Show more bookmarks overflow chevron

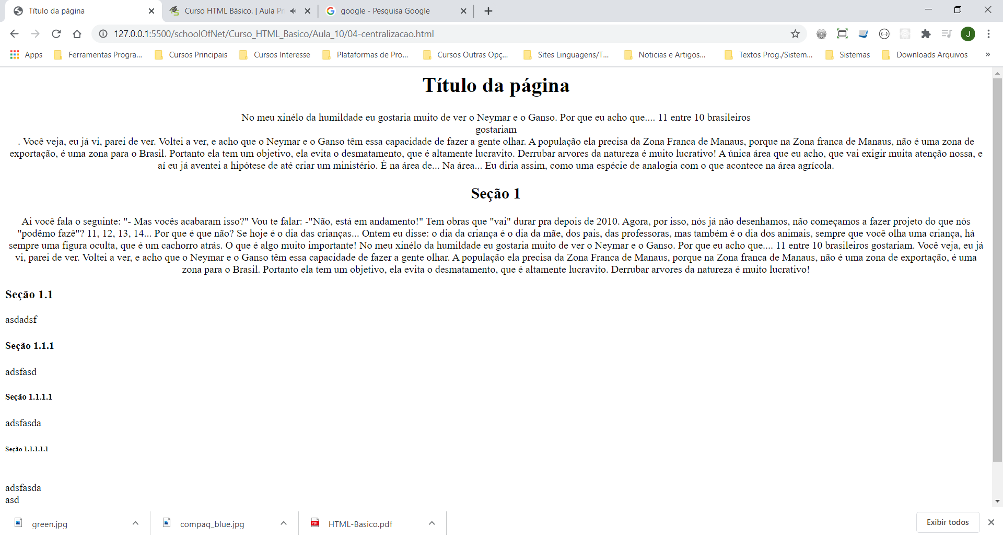click(987, 55)
